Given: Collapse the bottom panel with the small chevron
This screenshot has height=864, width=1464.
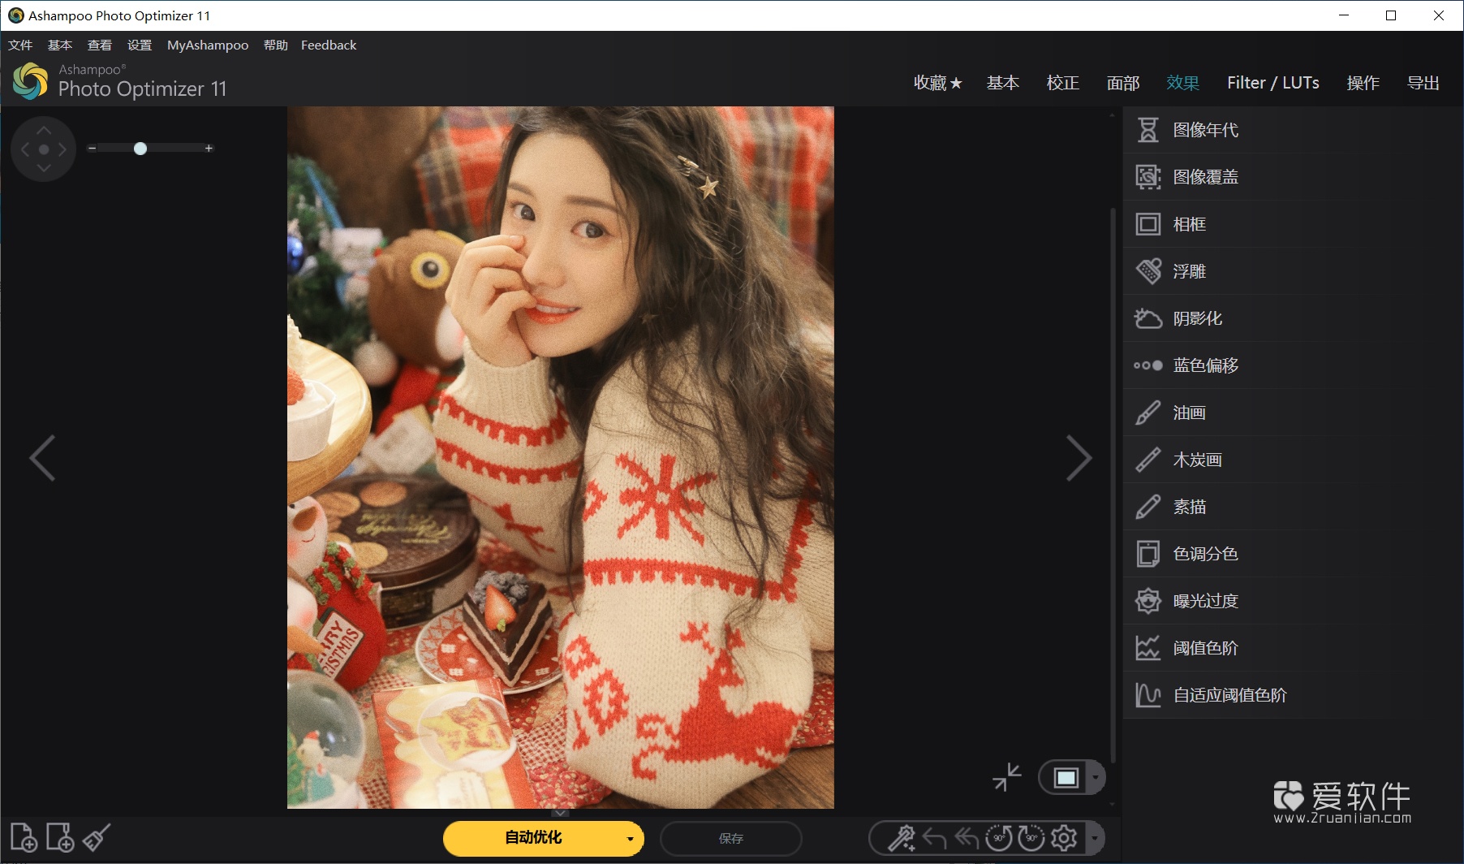Looking at the screenshot, I should [x=560, y=812].
